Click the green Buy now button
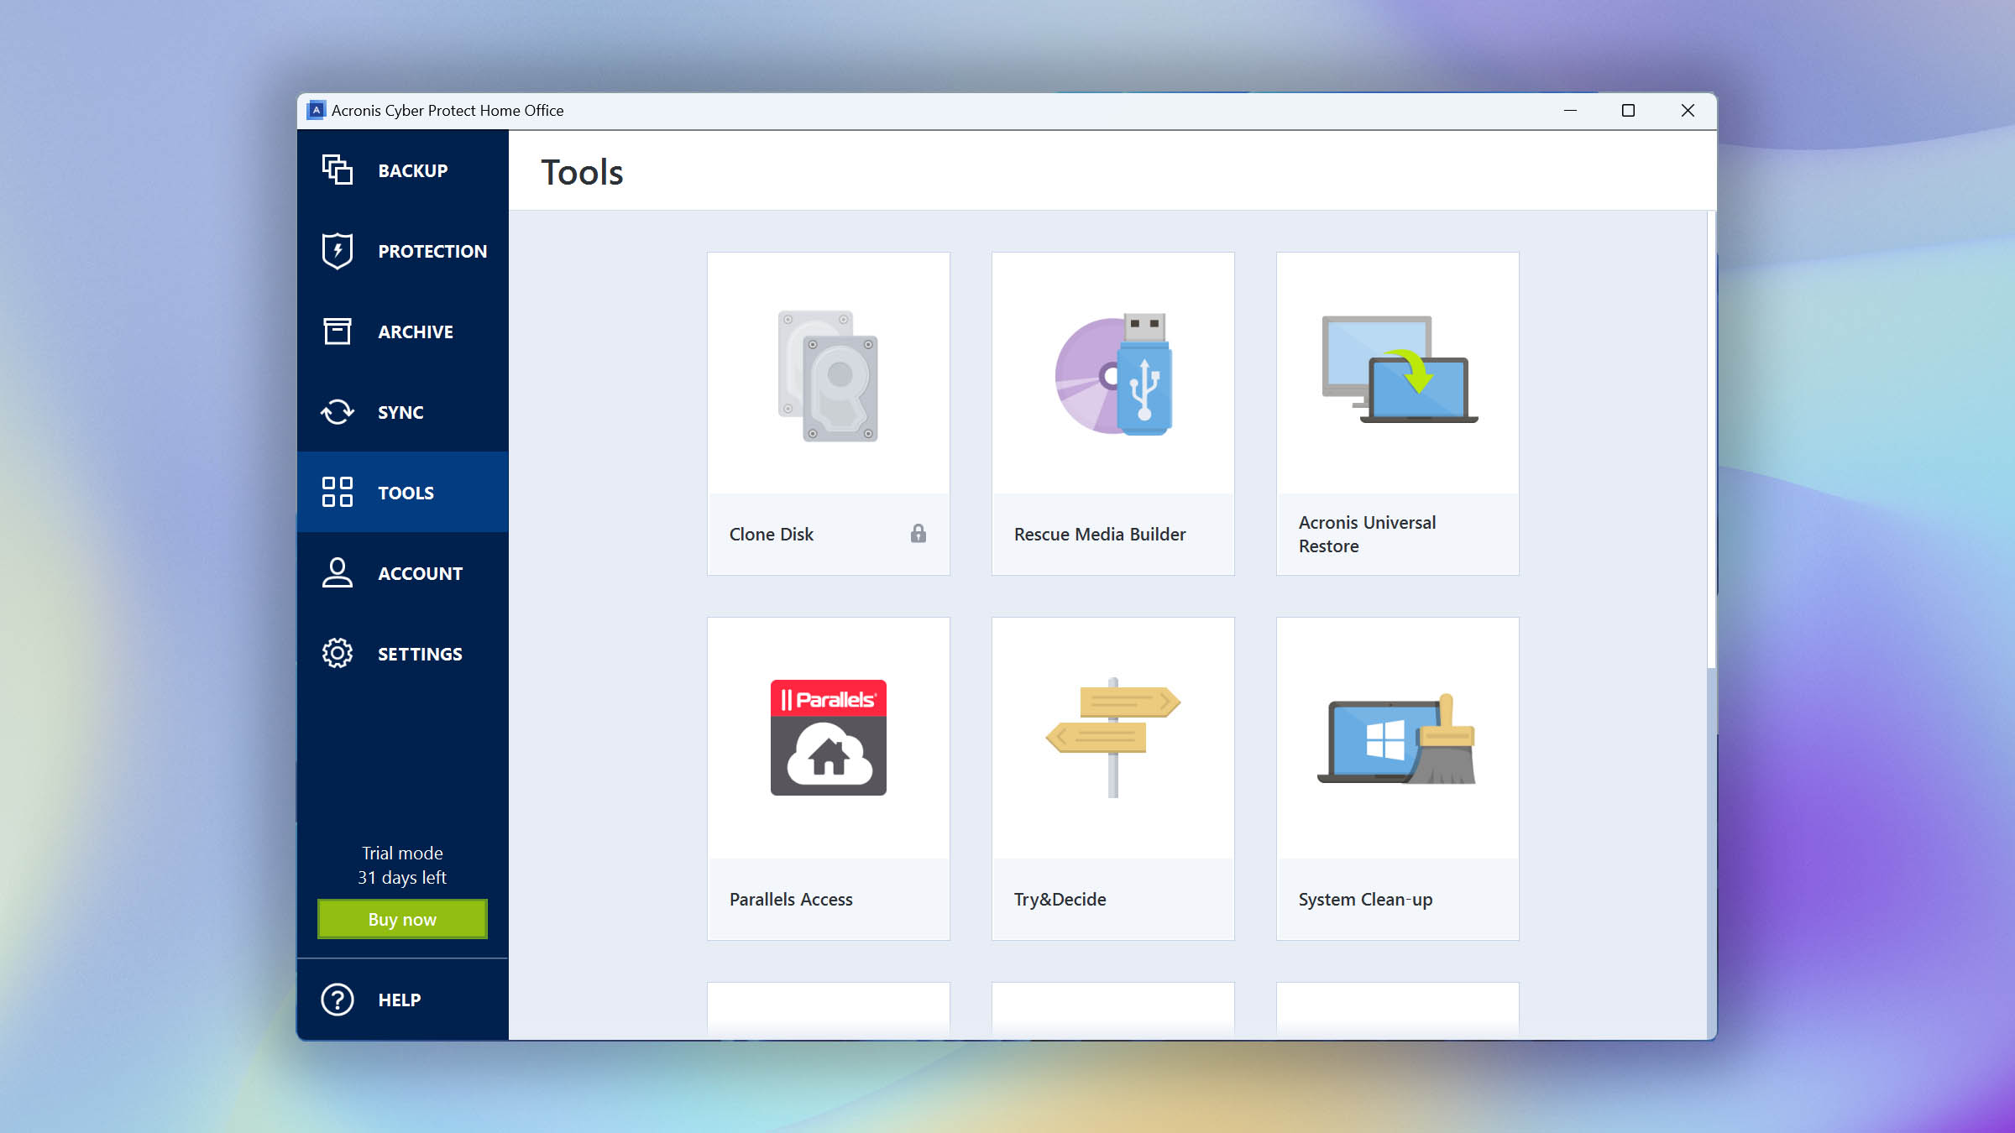 402,919
